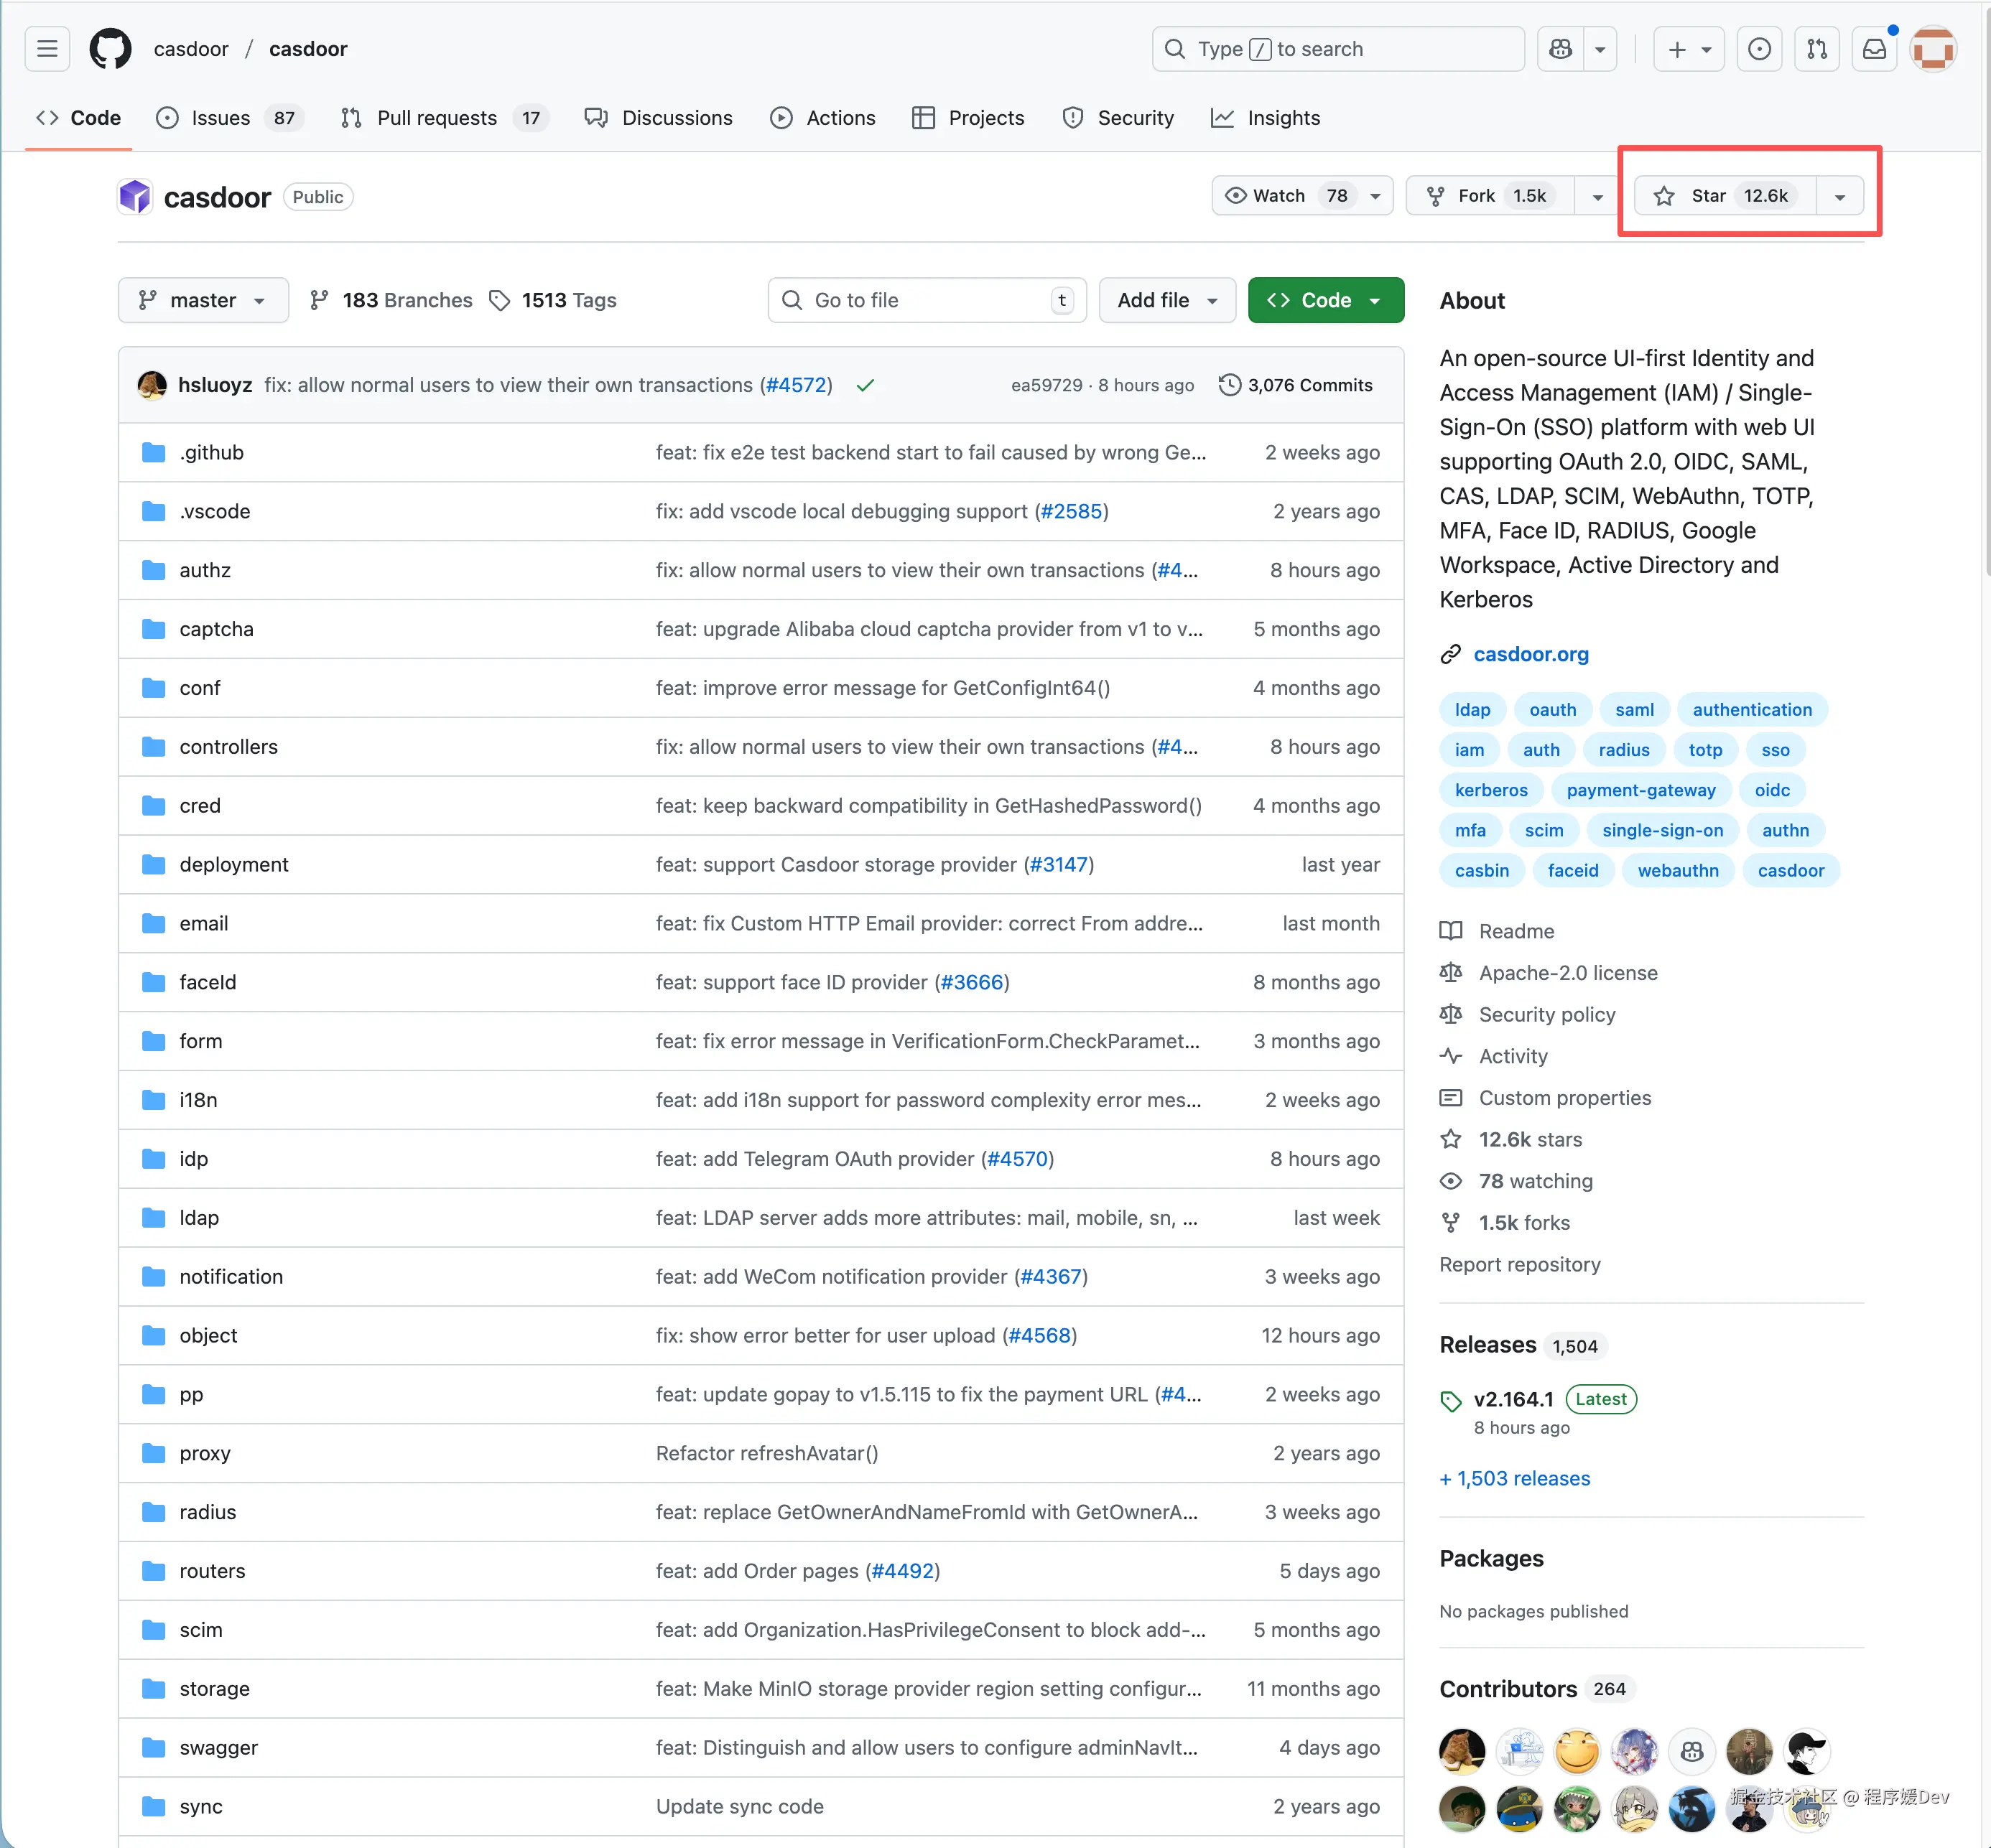
Task: Open the authz folder
Action: (x=205, y=570)
